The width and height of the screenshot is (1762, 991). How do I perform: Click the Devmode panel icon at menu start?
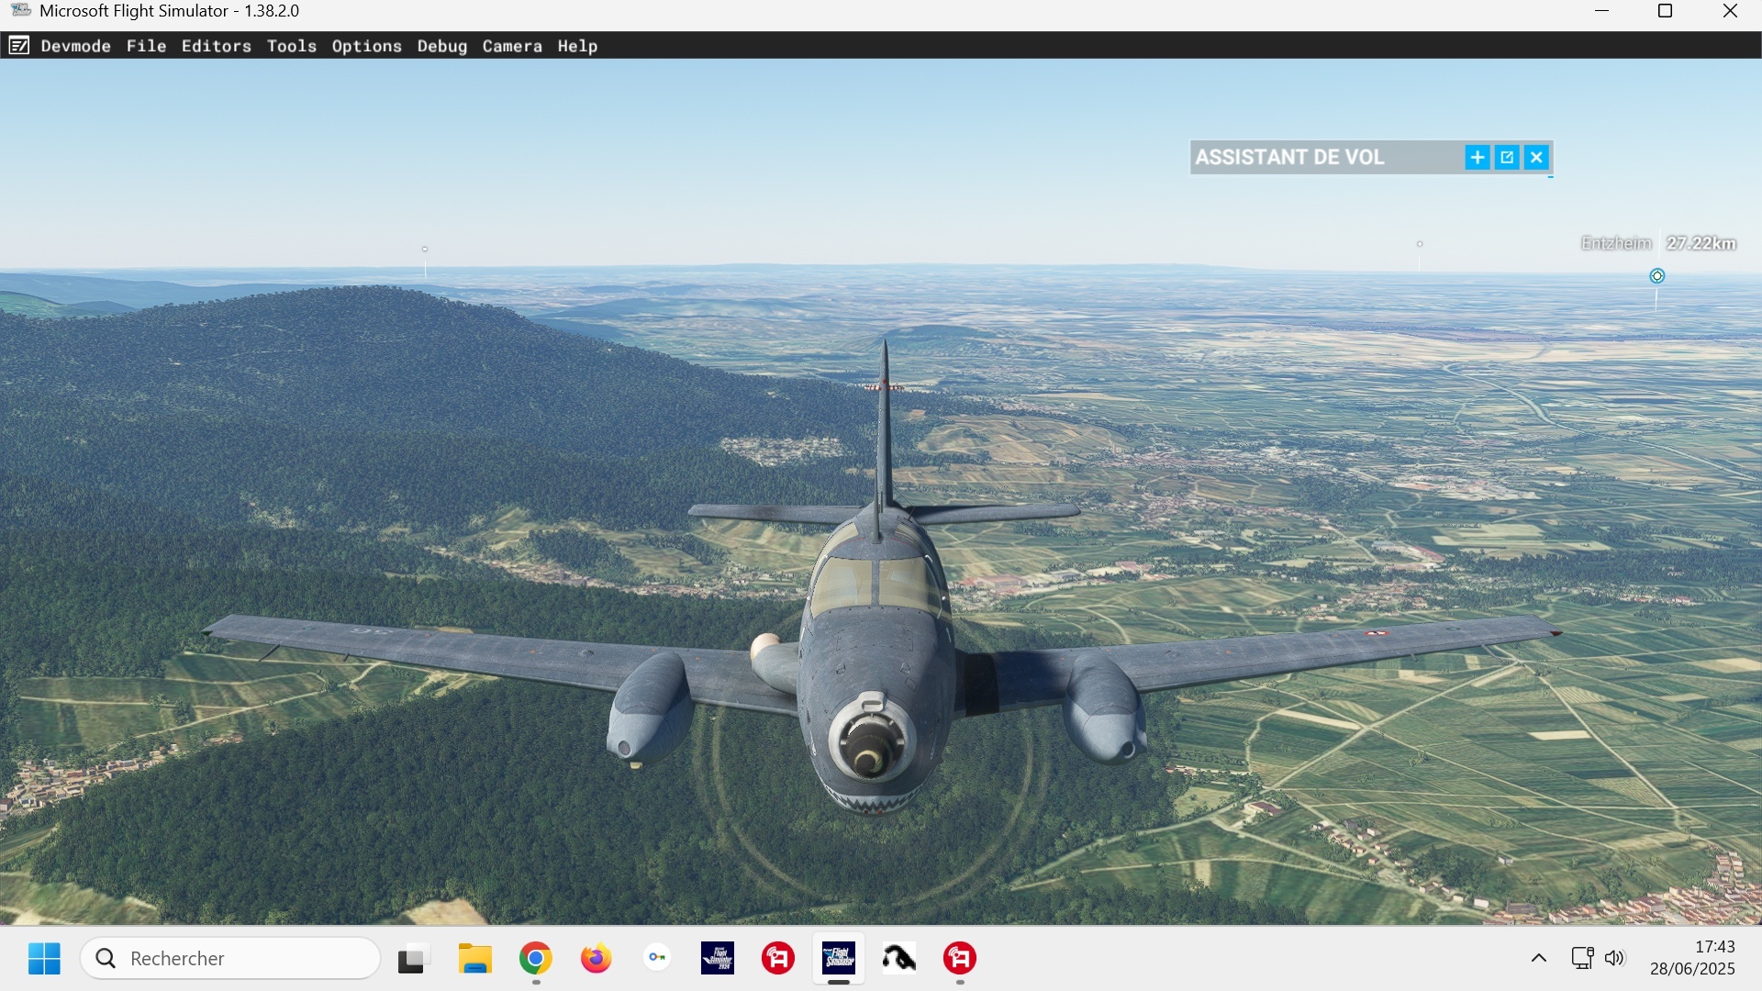18,46
